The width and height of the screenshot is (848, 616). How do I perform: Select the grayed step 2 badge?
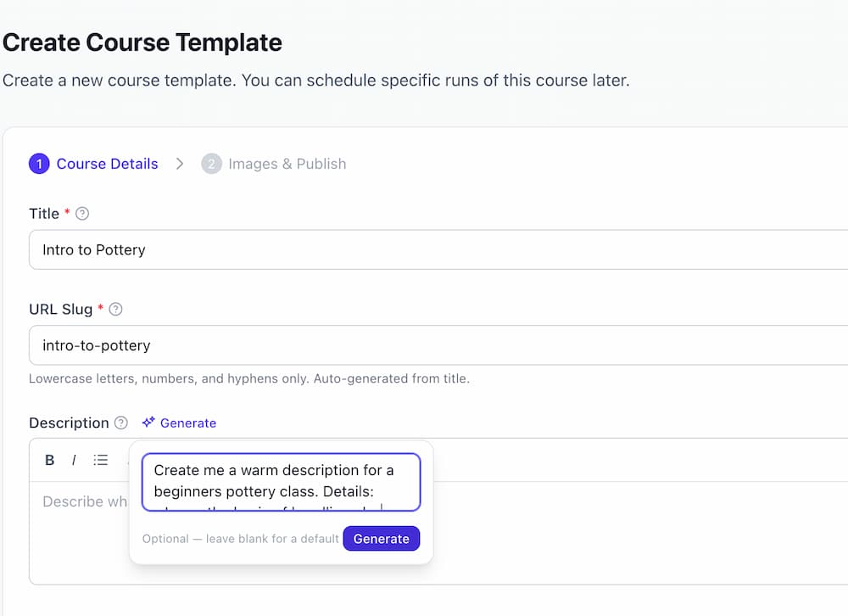(211, 163)
